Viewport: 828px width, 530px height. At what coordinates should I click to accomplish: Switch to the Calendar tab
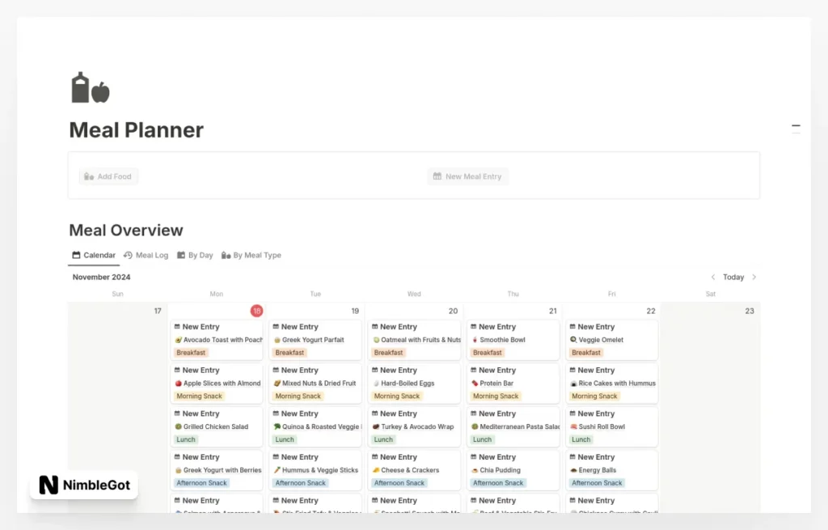(94, 255)
